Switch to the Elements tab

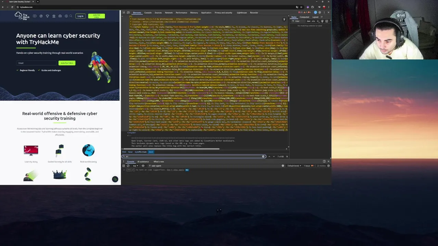click(x=137, y=13)
